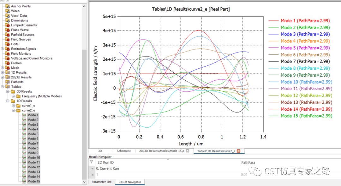341x186 pixels.
Task: Click the Mesh folder icon
Action: point(8,68)
